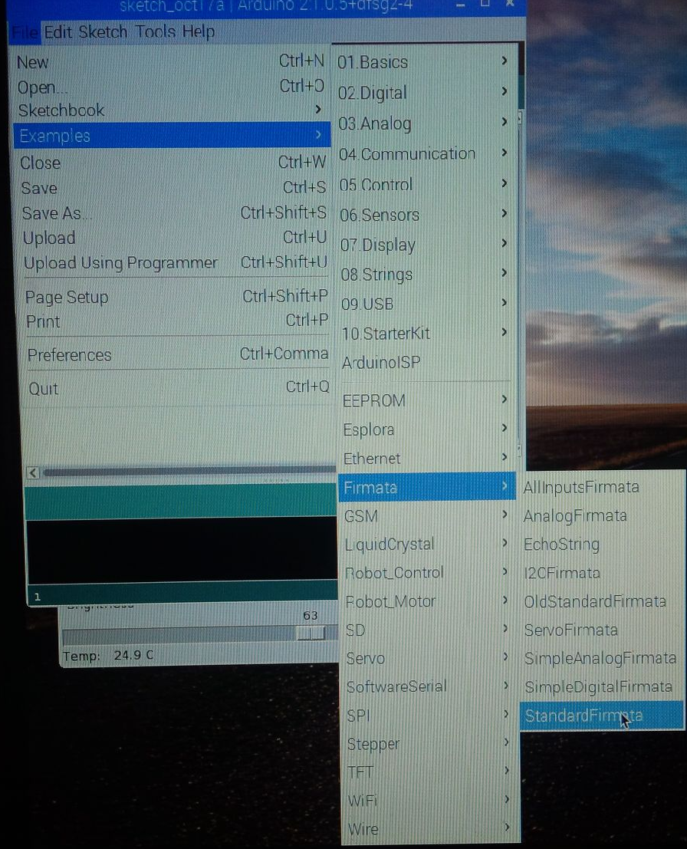Click the editor's horizontal scrollbar track
This screenshot has width=687, height=849.
click(x=184, y=472)
